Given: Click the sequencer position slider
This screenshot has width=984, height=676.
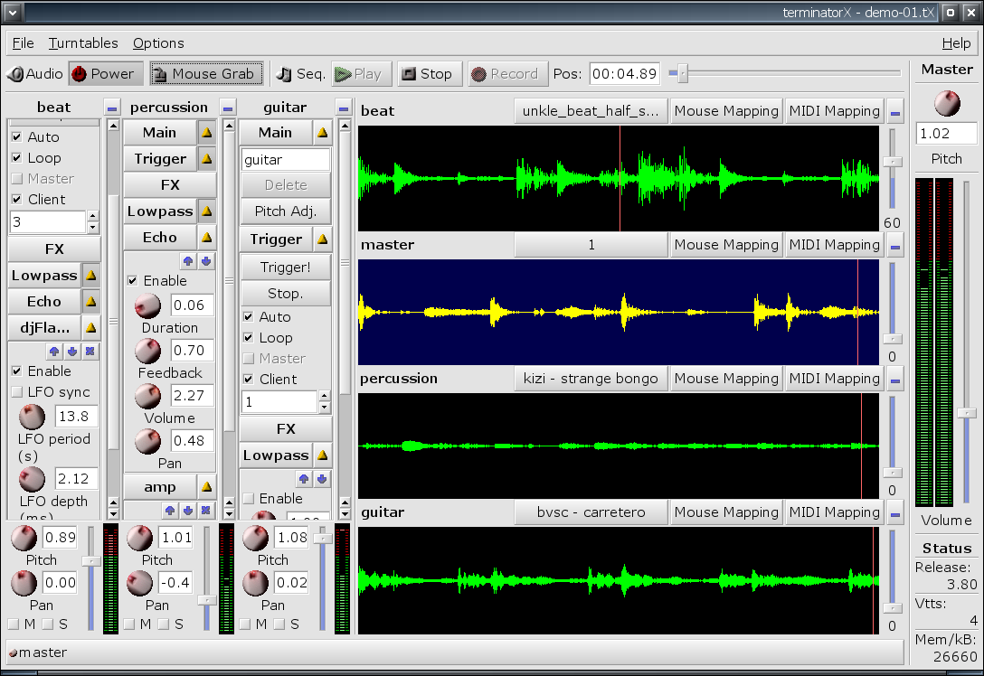Looking at the screenshot, I should tap(785, 73).
